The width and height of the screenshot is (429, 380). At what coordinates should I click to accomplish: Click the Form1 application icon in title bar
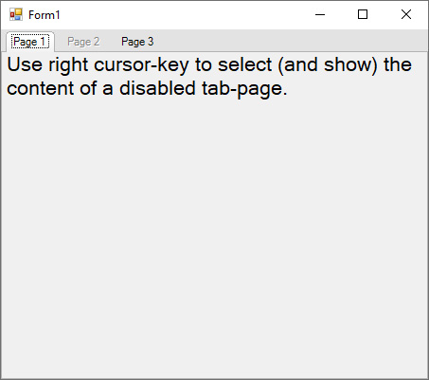click(x=16, y=14)
